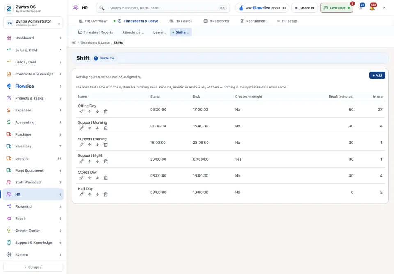Open the Shifts dropdown
This screenshot has height=274, width=394.
pyautogui.click(x=181, y=32)
